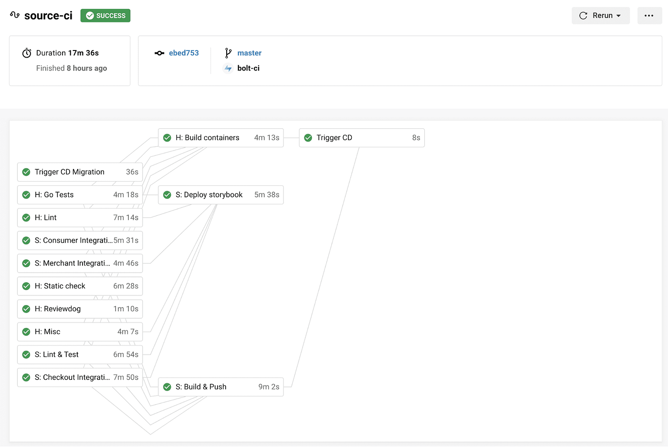Click green check icon on H: Lint

[x=26, y=218]
